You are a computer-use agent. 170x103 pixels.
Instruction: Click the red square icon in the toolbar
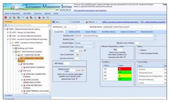click(x=6, y=18)
